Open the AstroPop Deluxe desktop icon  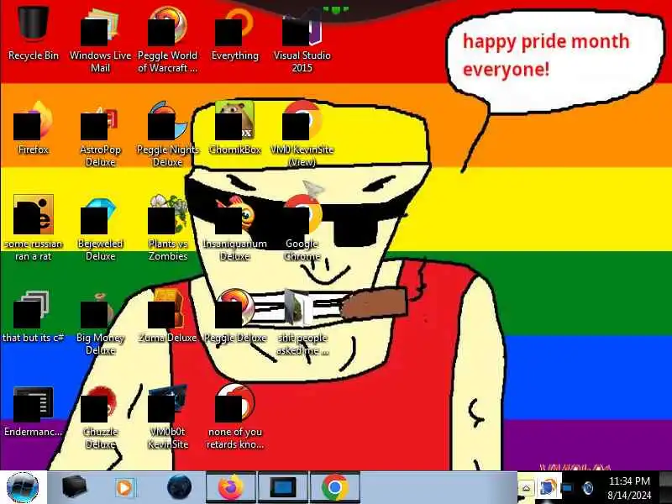(100, 133)
